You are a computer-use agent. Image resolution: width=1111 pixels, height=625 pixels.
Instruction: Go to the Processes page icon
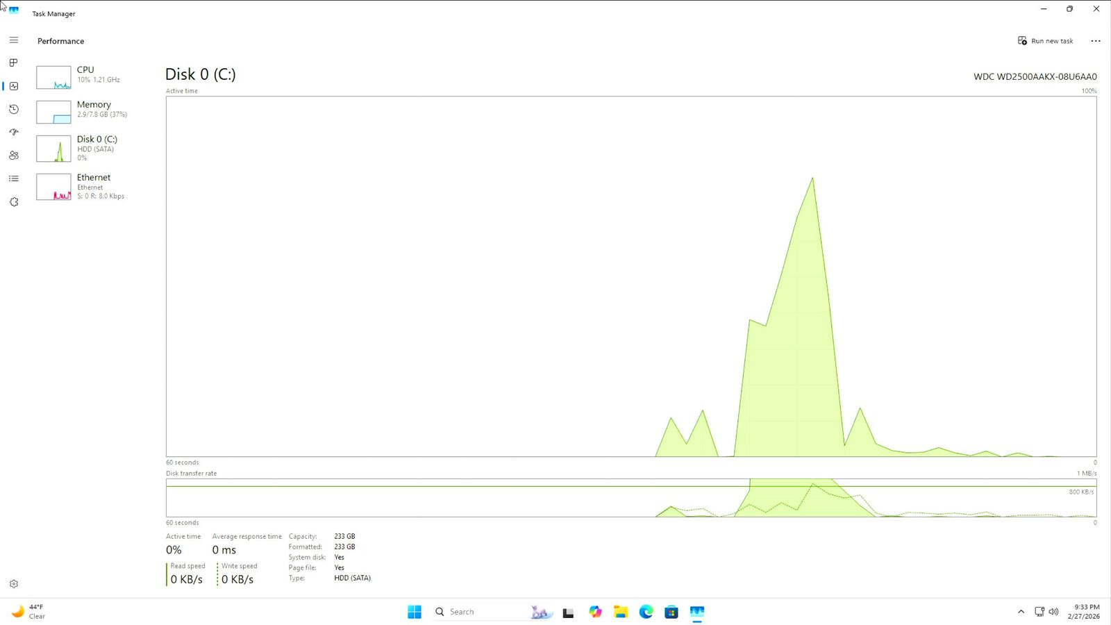tap(14, 62)
